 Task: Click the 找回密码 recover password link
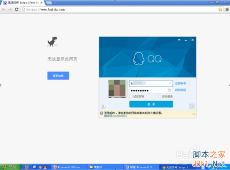(x=180, y=90)
